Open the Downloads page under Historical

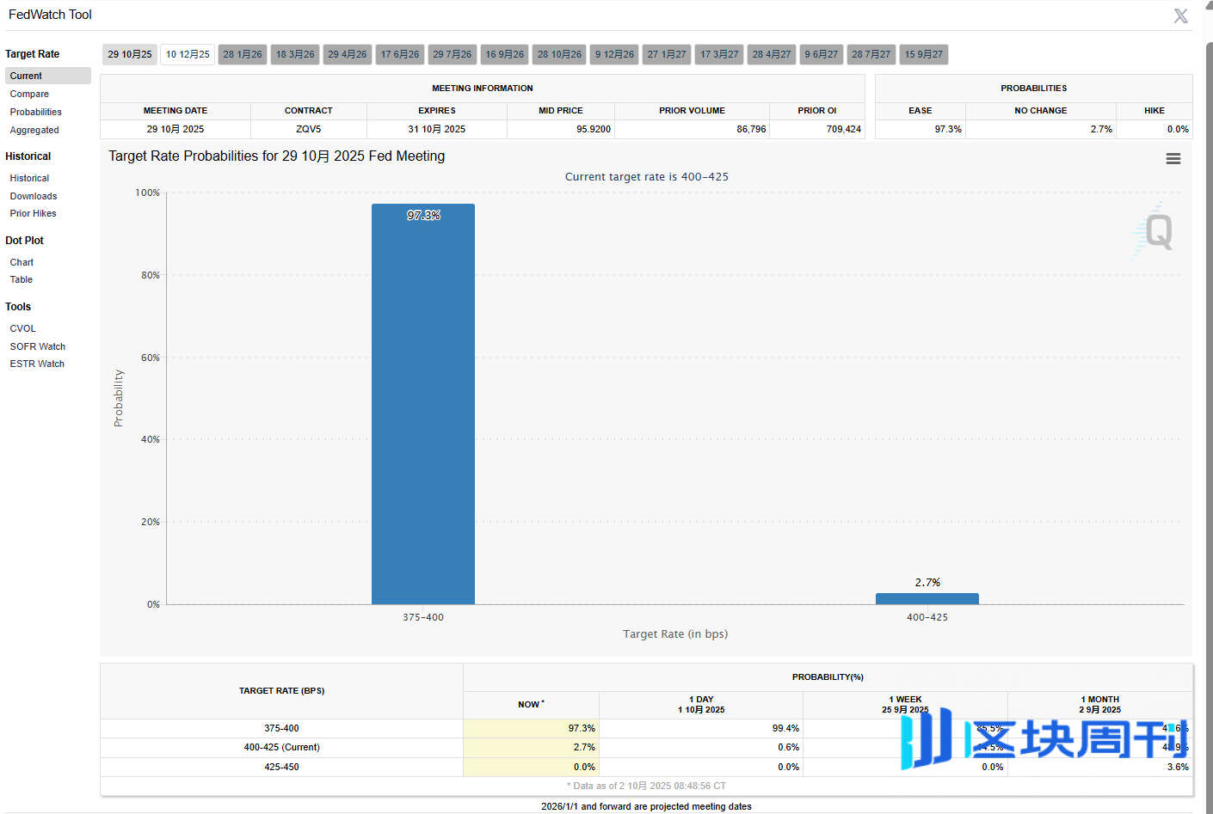click(34, 197)
